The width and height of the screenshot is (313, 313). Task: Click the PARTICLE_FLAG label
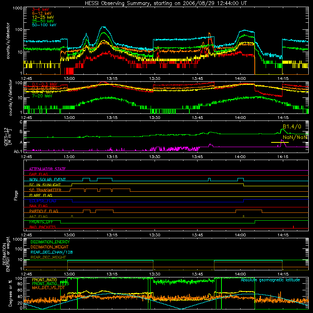44,211
